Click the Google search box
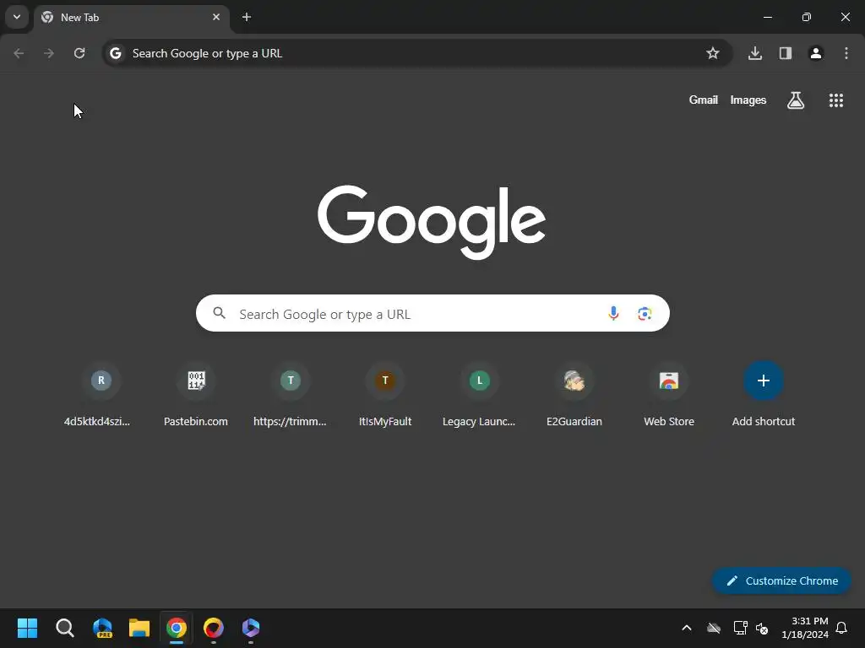This screenshot has width=865, height=648. click(x=432, y=314)
